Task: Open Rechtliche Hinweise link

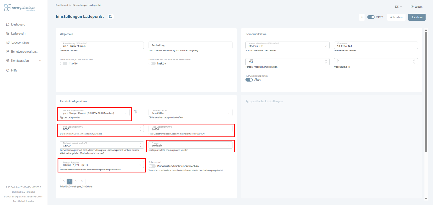Action: 23,201
